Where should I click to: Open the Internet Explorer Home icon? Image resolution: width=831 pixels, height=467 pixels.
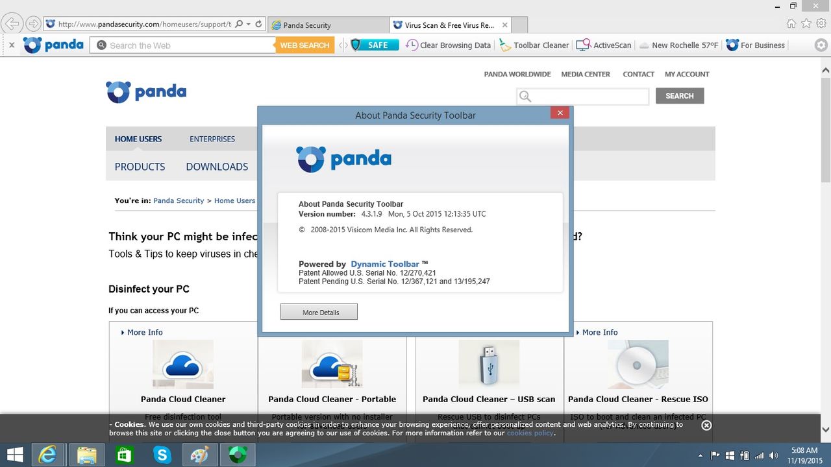pos(791,23)
